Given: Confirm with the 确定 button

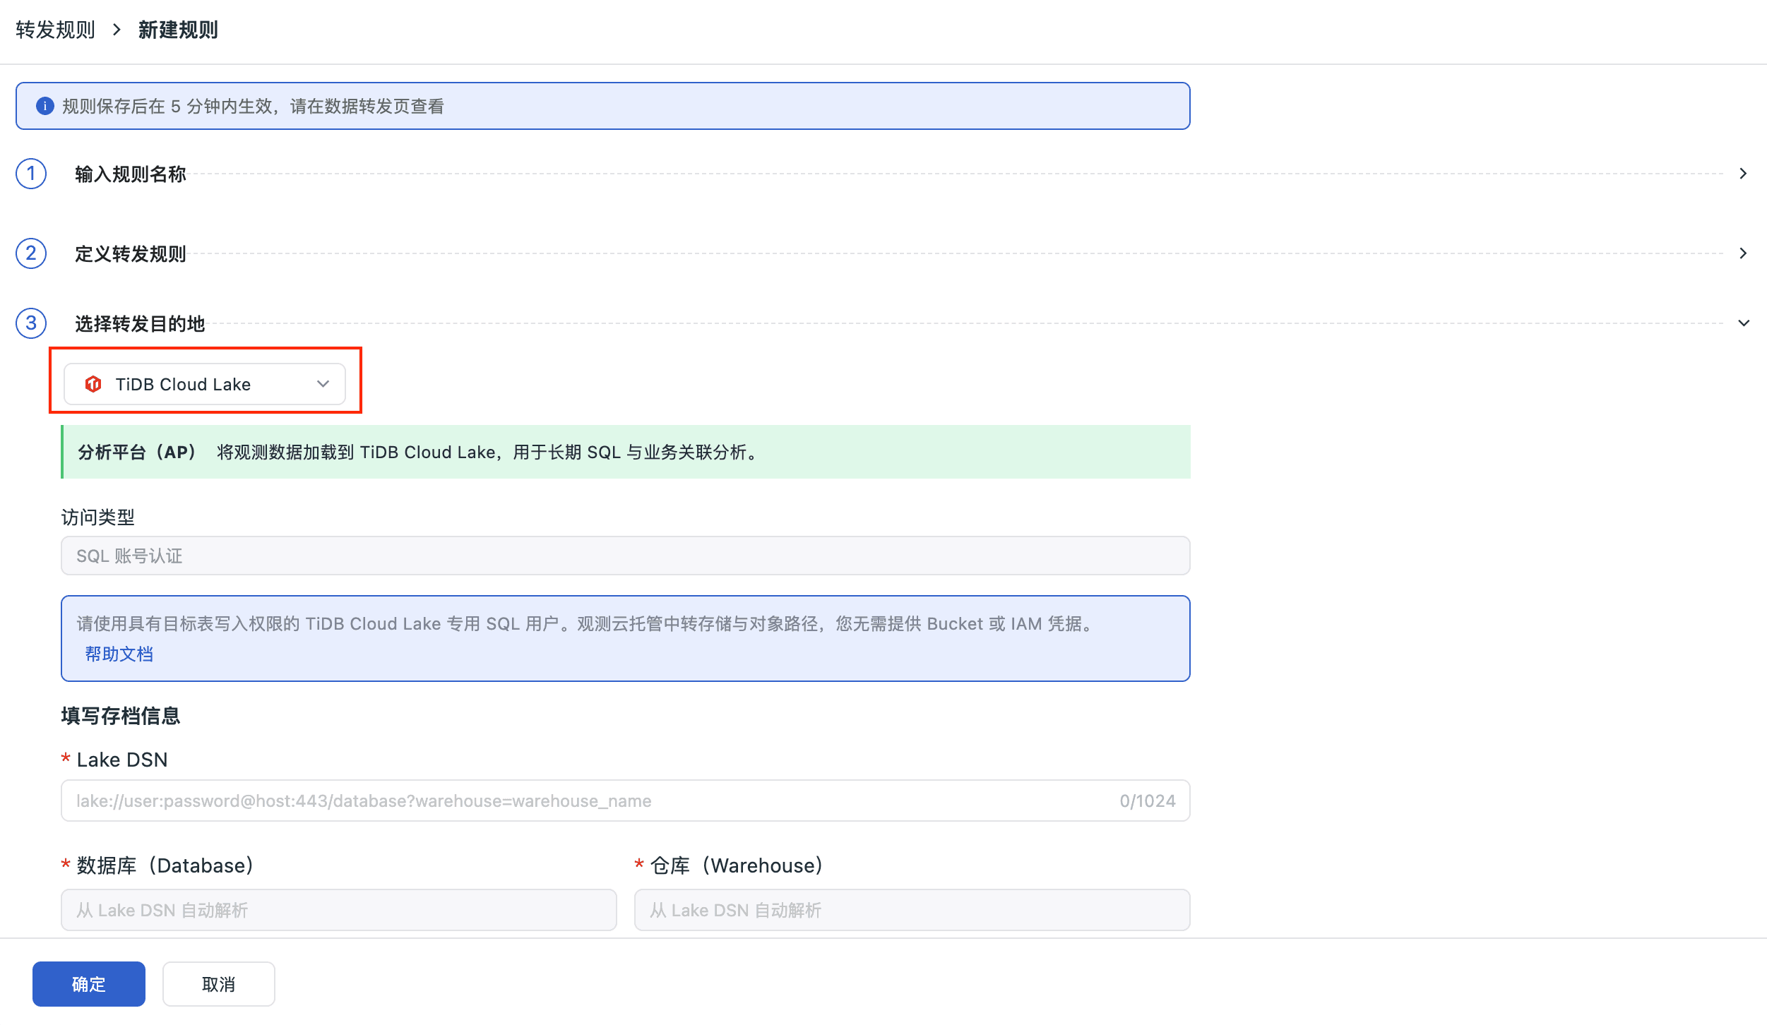Looking at the screenshot, I should [x=89, y=984].
